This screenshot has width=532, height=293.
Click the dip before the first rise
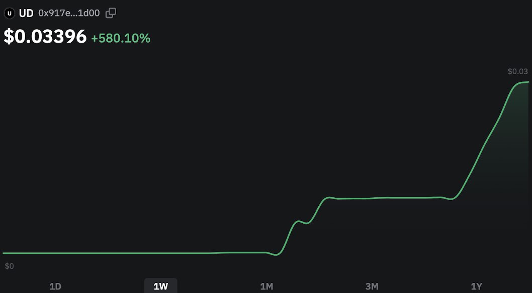pos(276,255)
